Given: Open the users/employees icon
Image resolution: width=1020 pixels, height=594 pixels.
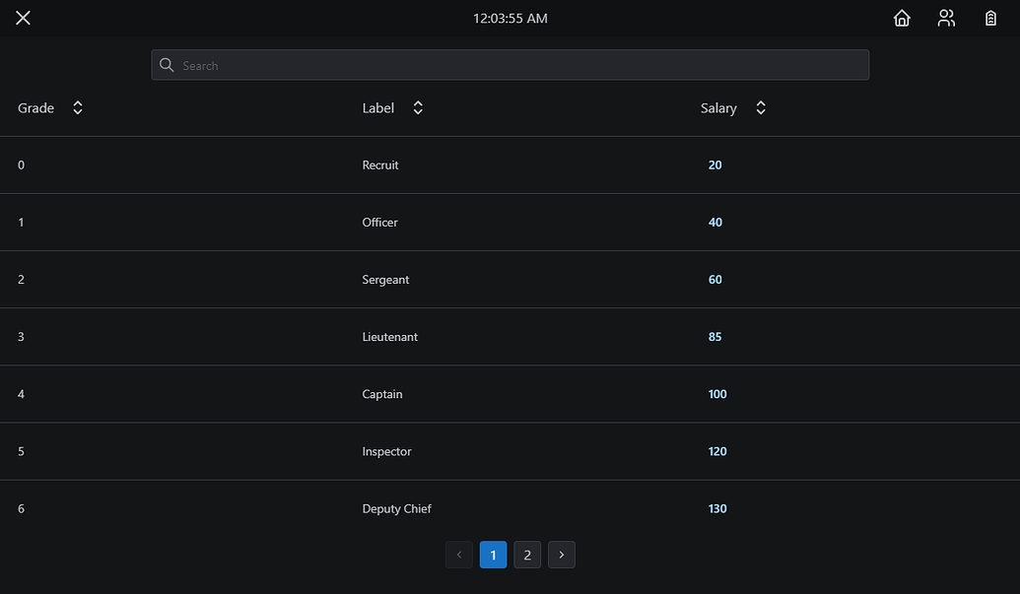Looking at the screenshot, I should (946, 18).
